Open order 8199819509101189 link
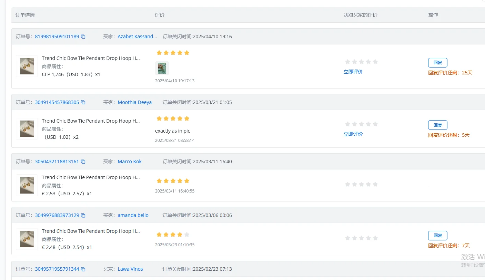Image resolution: width=485 pixels, height=280 pixels. pos(57,37)
